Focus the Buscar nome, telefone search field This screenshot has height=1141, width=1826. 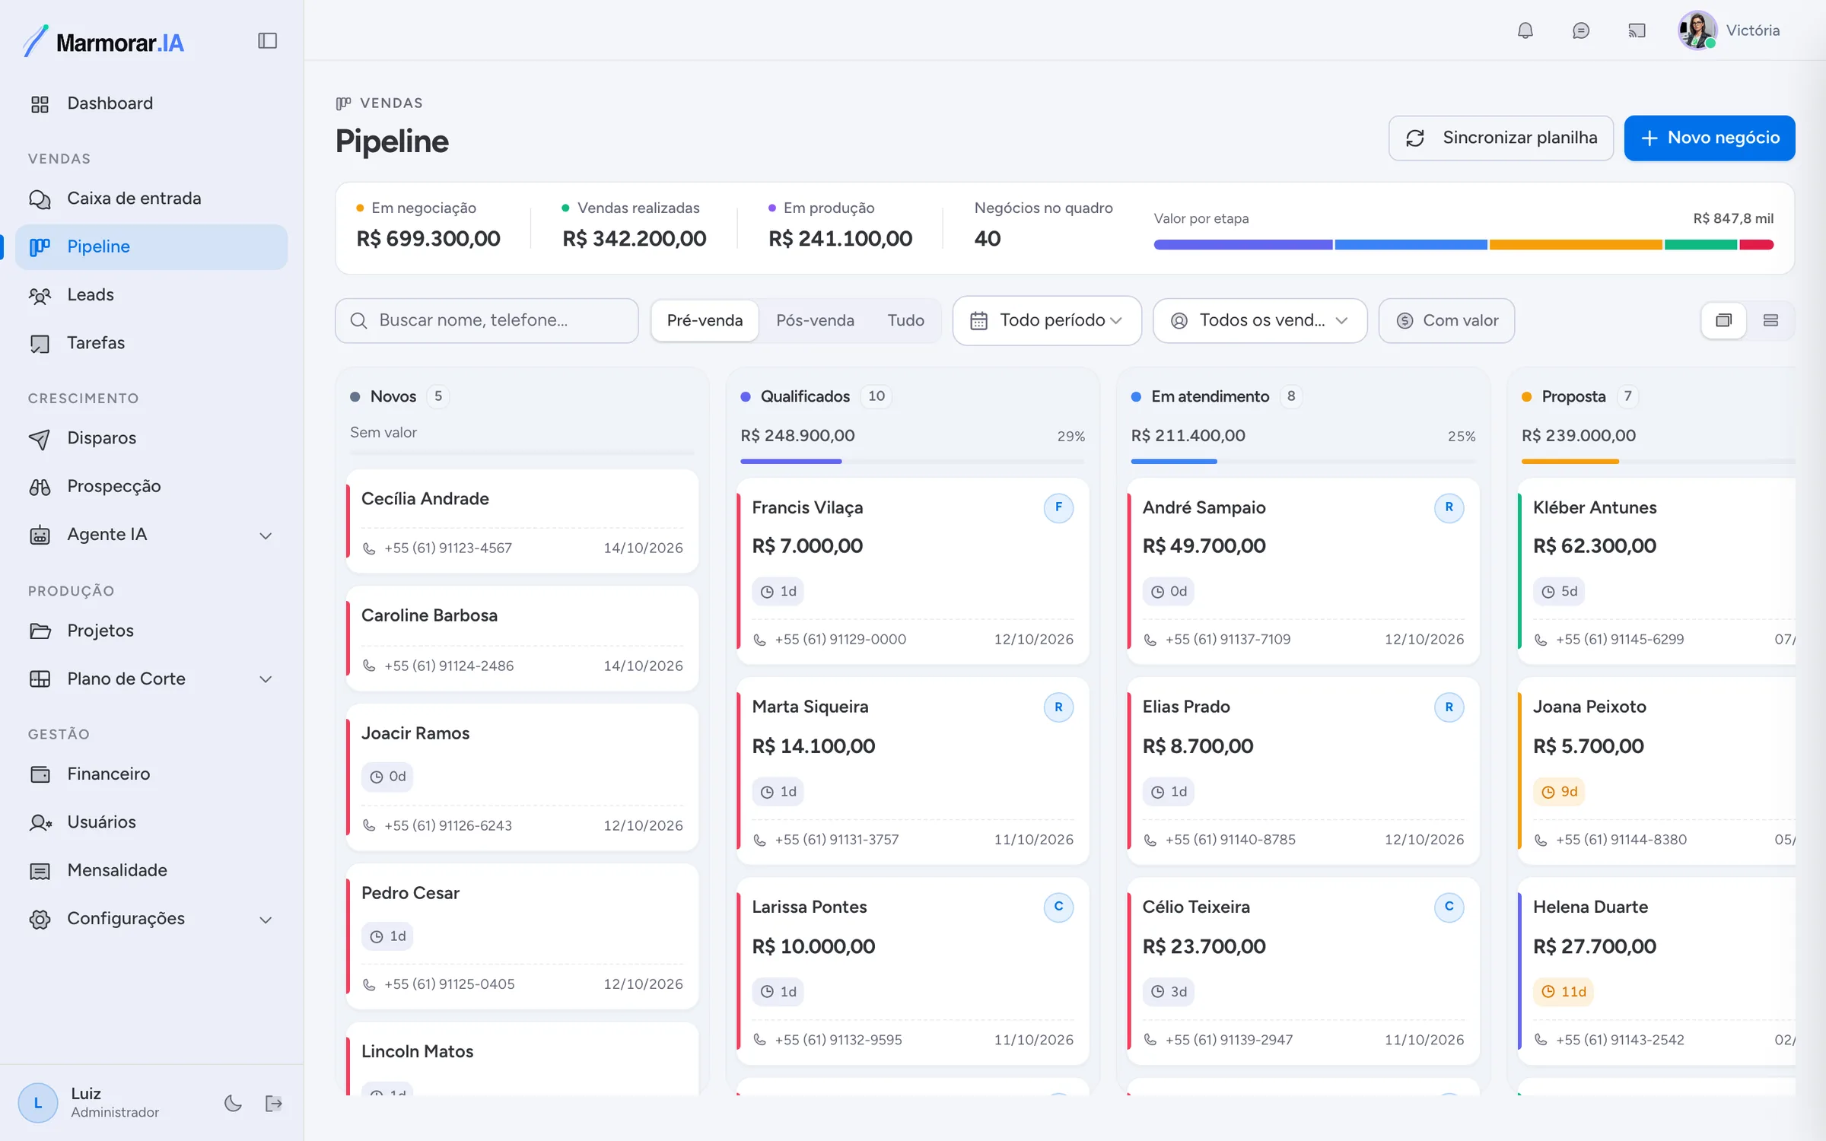pyautogui.click(x=487, y=320)
